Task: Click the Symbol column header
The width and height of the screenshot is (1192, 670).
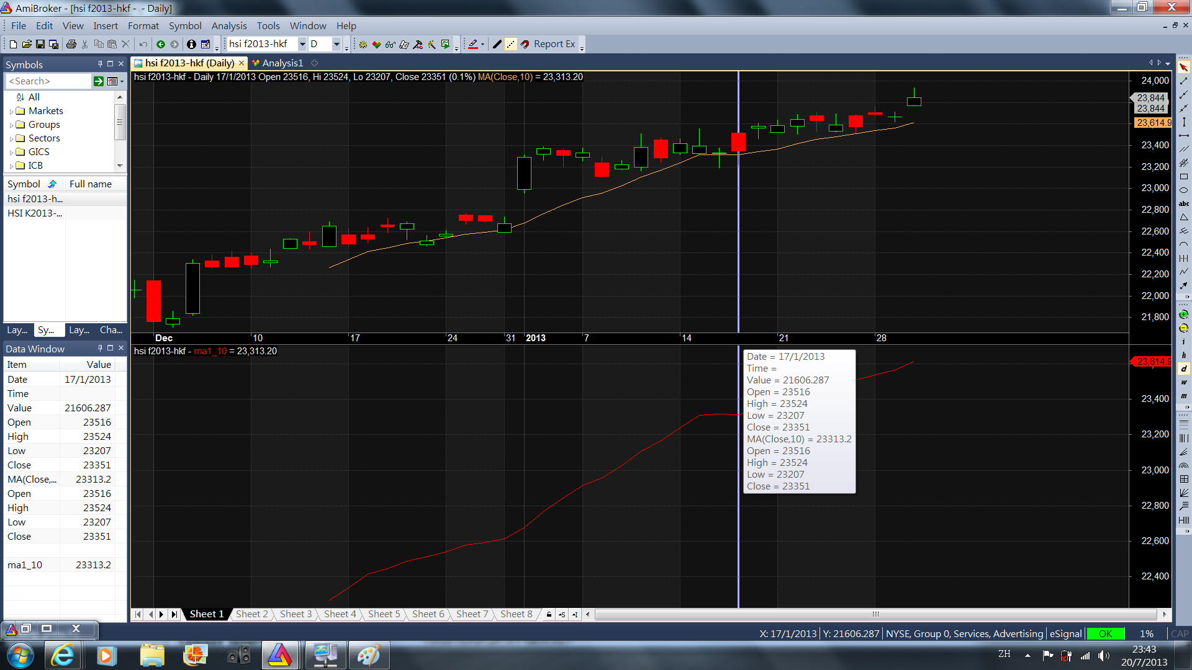Action: (35, 184)
